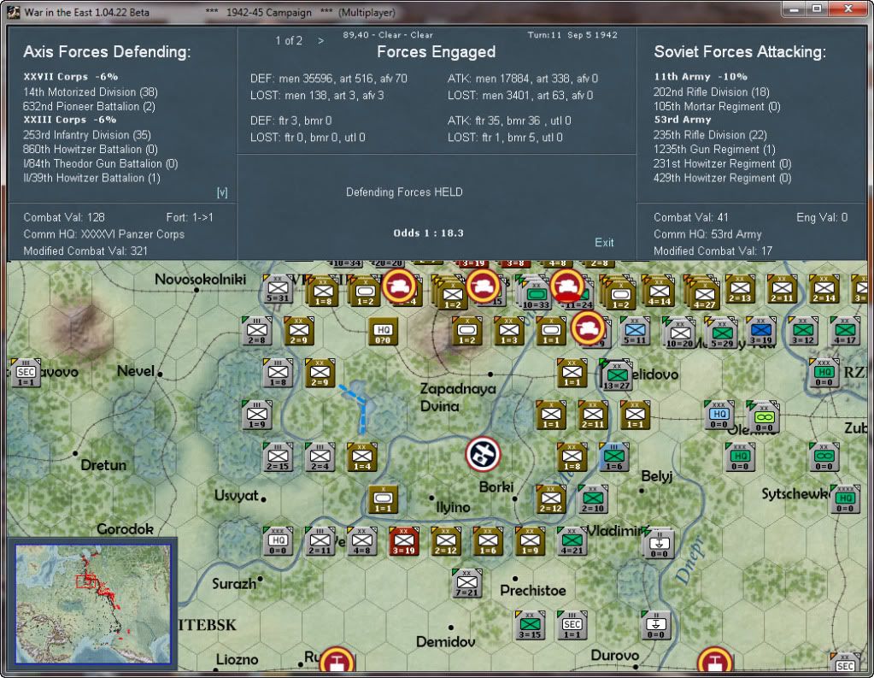Click the 'XXVII Corps -6%' header
Screen dimensions: 874x678
coord(71,77)
